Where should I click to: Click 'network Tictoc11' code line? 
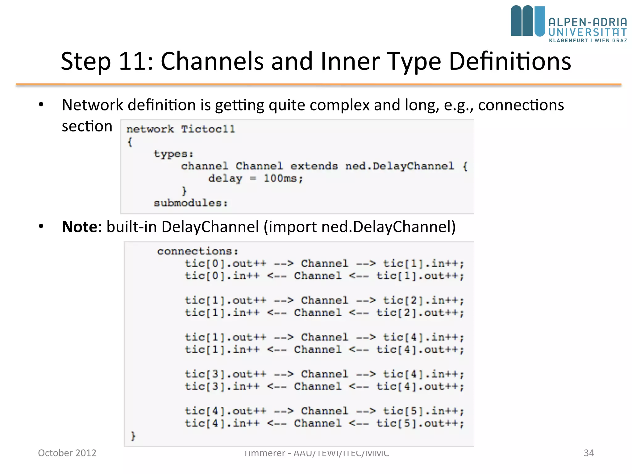tap(181, 129)
